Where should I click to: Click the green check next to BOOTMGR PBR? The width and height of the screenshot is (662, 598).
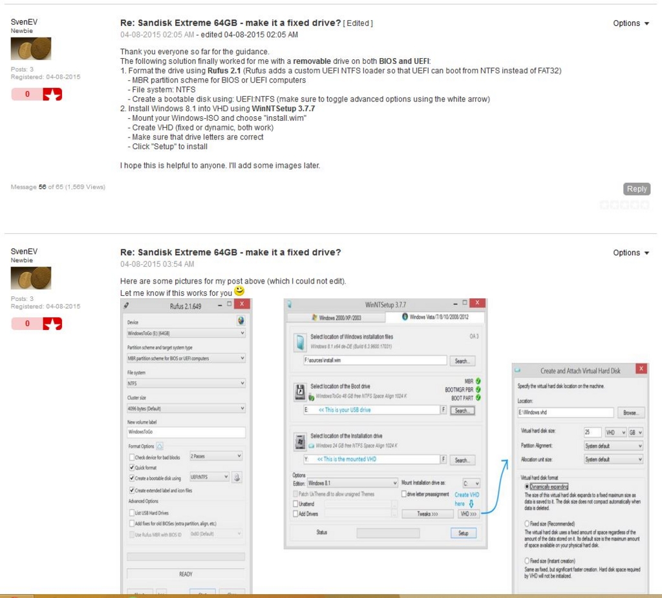click(x=478, y=389)
